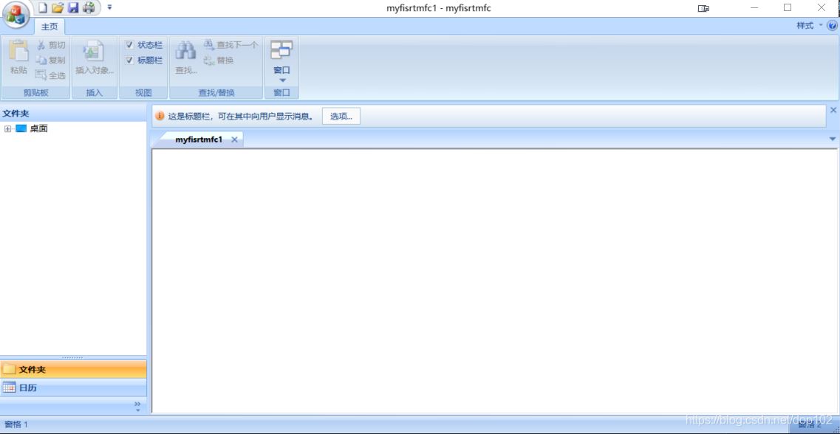Click the 粘贴 paste button

(x=18, y=58)
